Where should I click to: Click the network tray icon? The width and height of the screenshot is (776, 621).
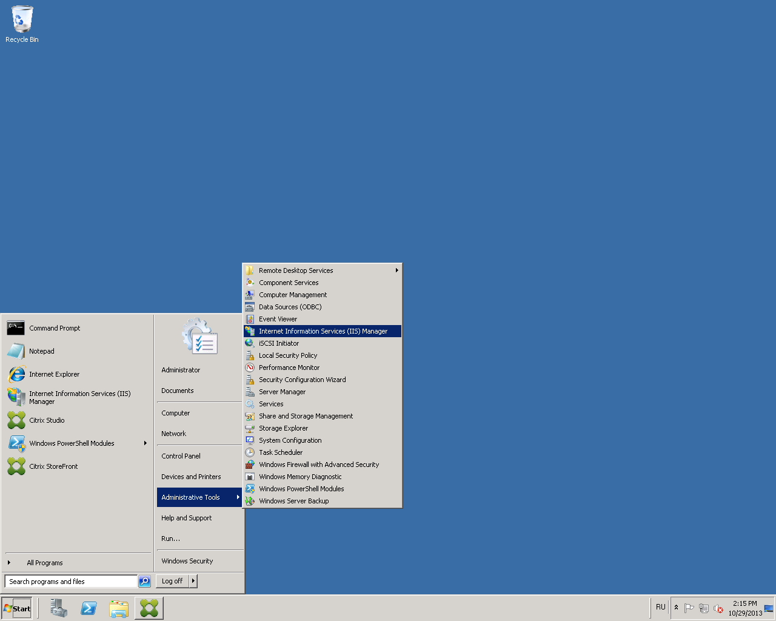click(704, 608)
